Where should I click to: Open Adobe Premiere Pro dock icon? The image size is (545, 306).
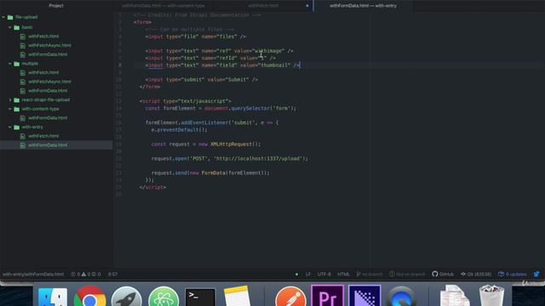pos(327,296)
